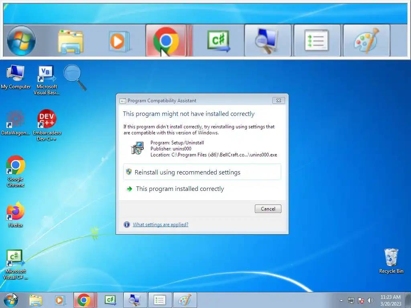Open the volume speaker tray icon

click(370, 300)
